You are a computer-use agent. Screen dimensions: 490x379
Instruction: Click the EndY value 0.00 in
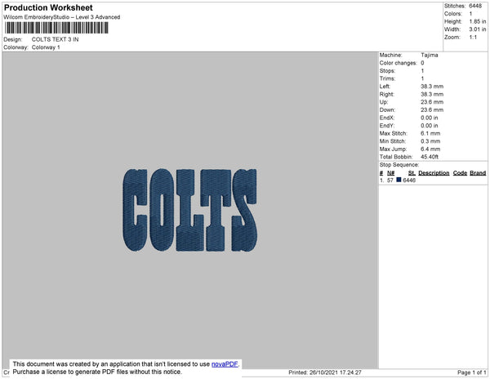click(x=430, y=126)
